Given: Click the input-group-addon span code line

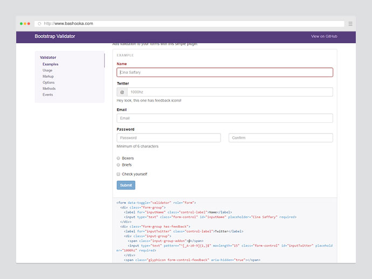Looking at the screenshot, I should (x=166, y=241).
